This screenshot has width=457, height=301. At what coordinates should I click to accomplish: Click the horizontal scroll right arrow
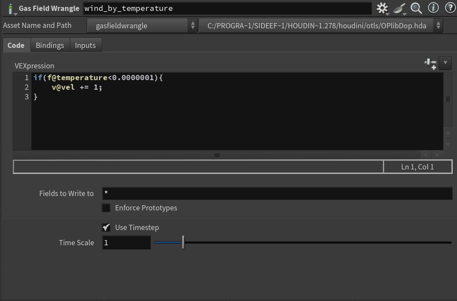click(437, 155)
